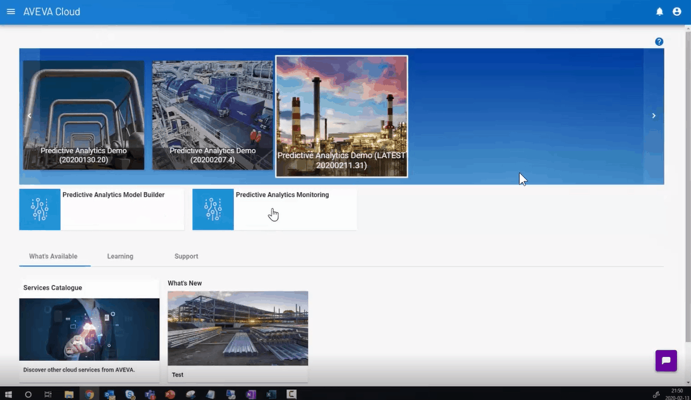The image size is (691, 400).
Task: Show the previous carousel slide
Action: (x=30, y=116)
